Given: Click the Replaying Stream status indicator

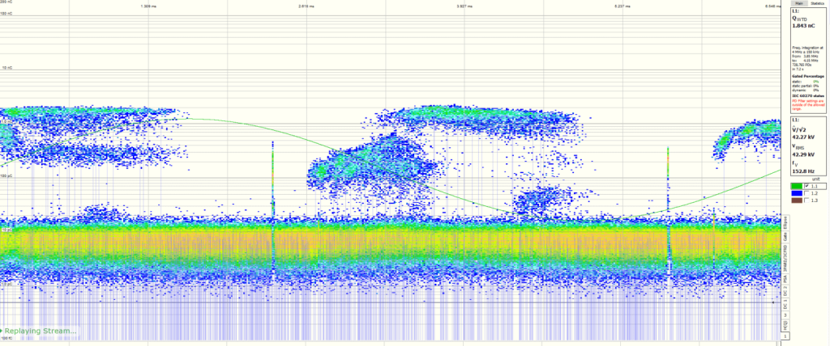Looking at the screenshot, I should 41,331.
